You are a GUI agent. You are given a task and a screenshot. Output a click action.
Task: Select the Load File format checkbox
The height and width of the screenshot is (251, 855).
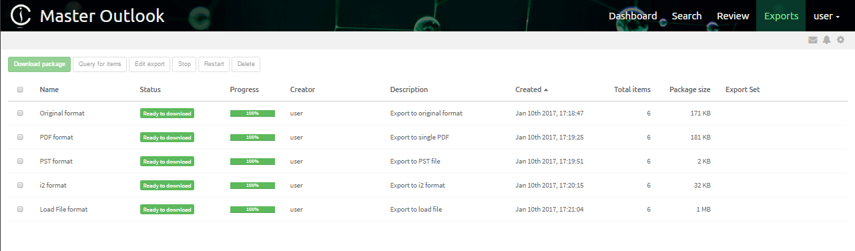pyautogui.click(x=20, y=209)
